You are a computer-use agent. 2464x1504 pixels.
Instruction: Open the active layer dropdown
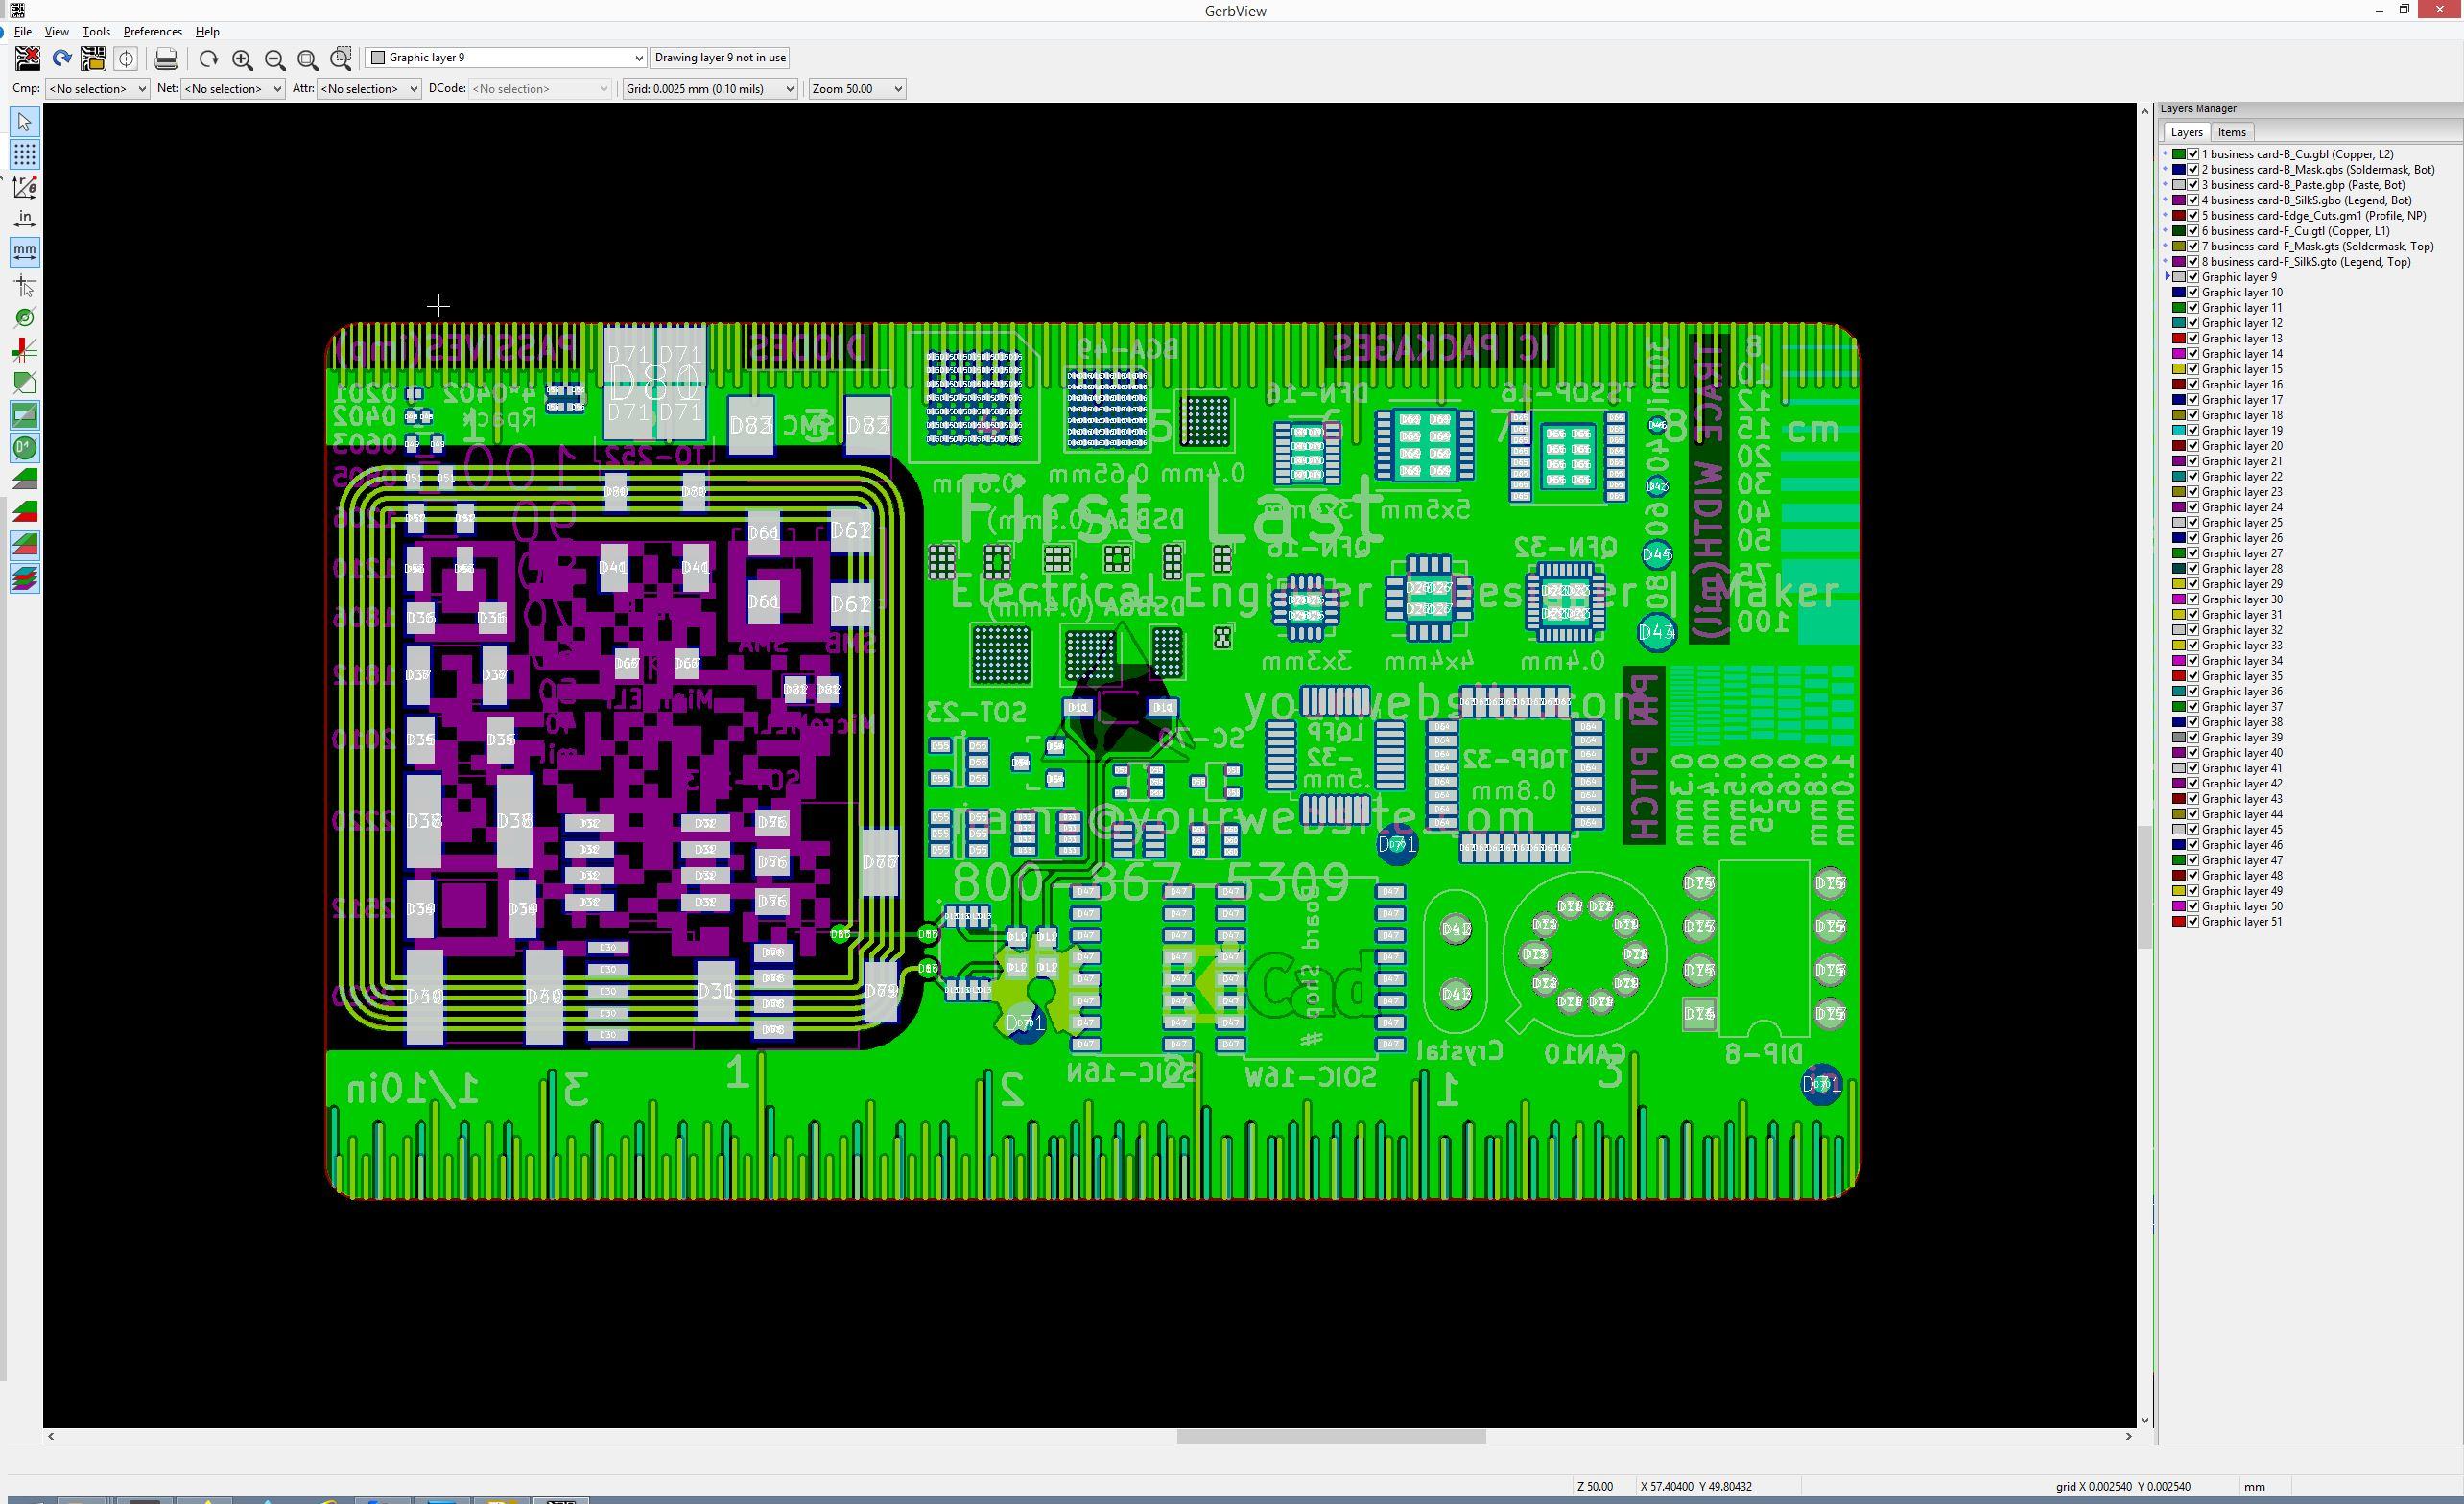[x=506, y=58]
